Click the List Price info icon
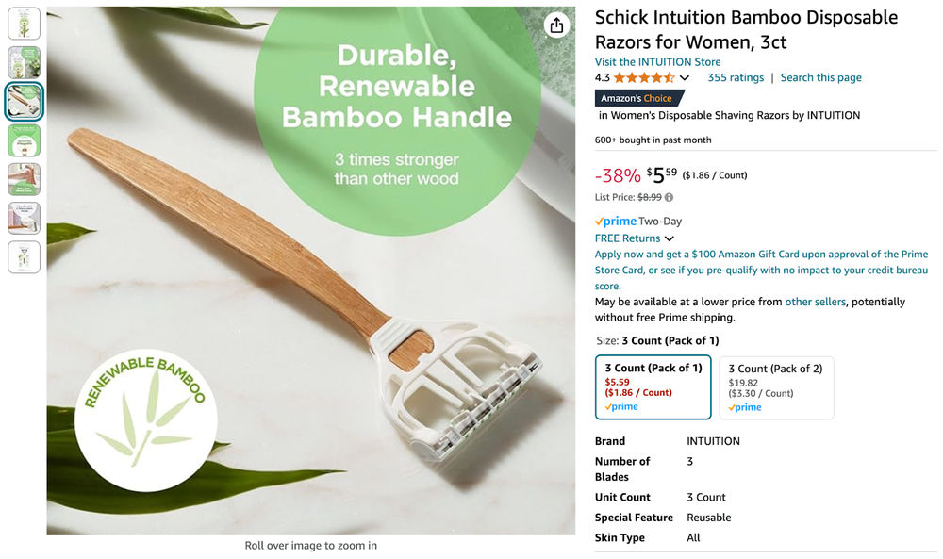Screen dimensions: 943x559 click(x=669, y=197)
